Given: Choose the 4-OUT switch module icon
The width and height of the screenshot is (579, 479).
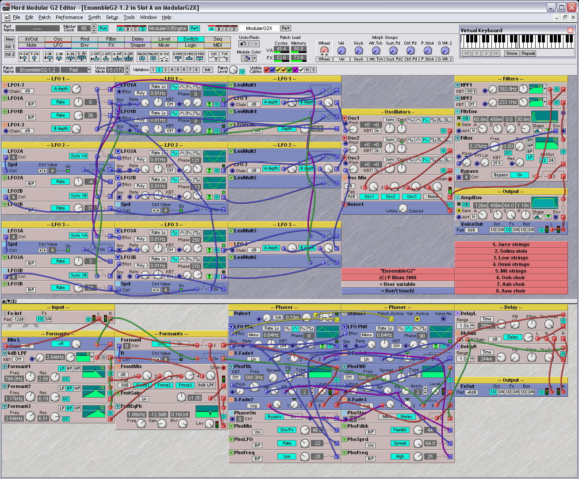Looking at the screenshot, I should point(117,56).
